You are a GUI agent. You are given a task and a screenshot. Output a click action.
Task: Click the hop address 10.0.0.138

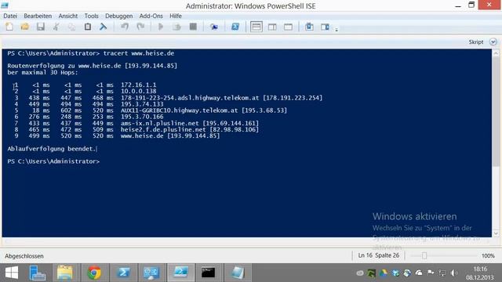139,92
